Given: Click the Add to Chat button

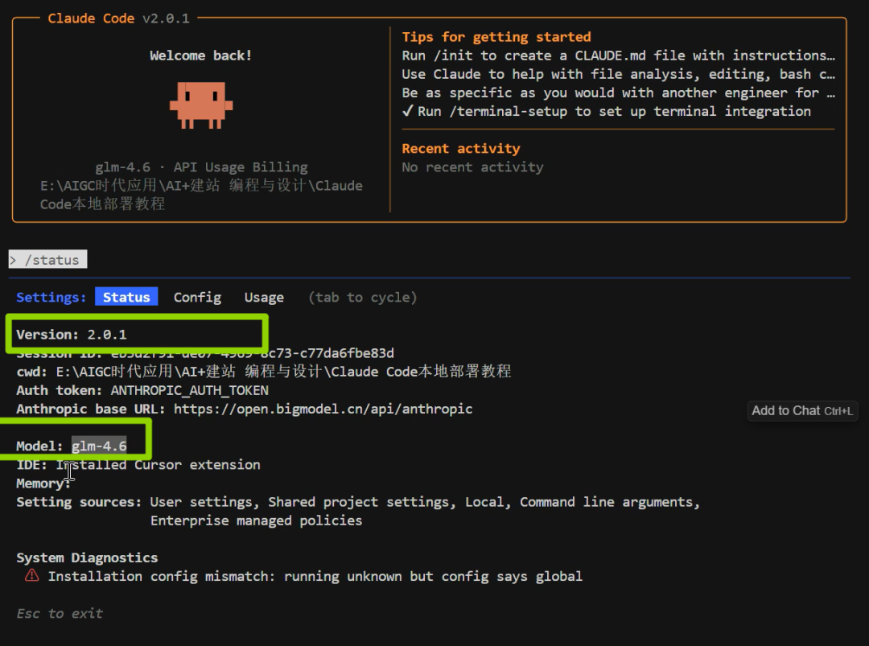Looking at the screenshot, I should (x=802, y=410).
